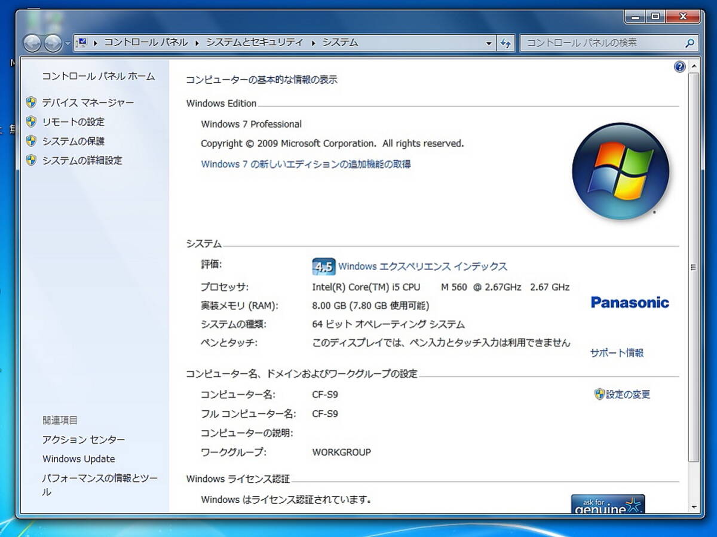Minimize the System window
This screenshot has width=717, height=537.
point(635,17)
